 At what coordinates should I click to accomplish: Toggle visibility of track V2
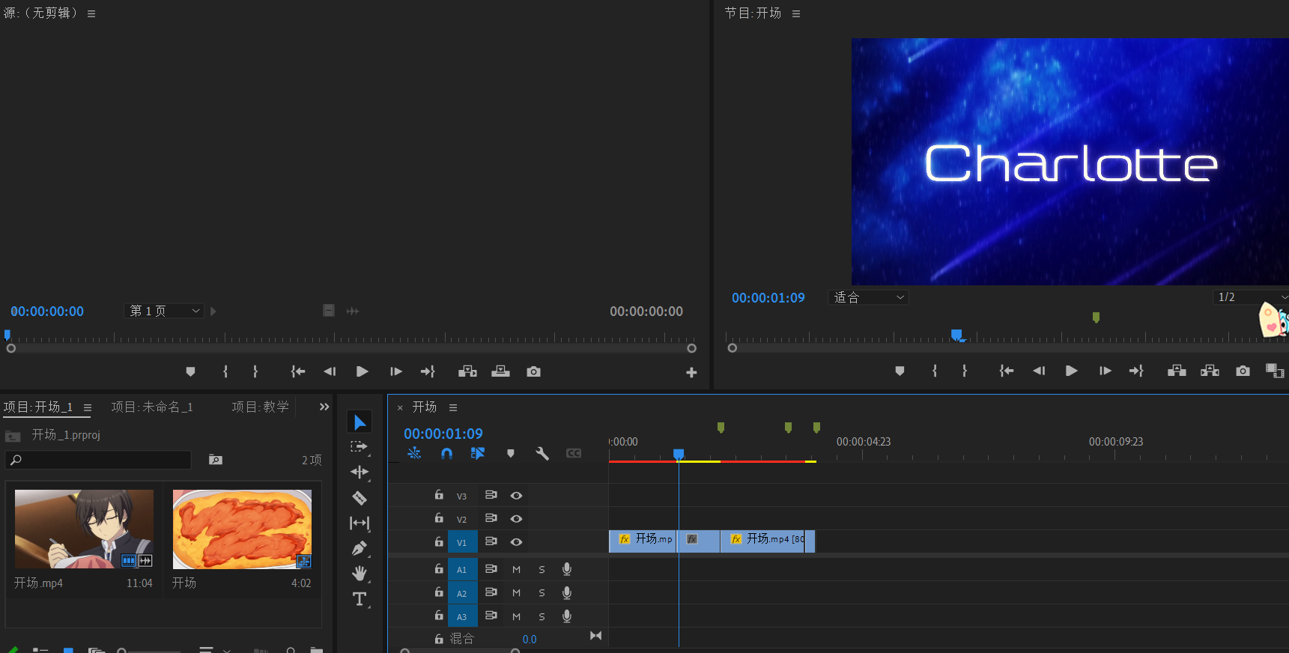(x=516, y=519)
